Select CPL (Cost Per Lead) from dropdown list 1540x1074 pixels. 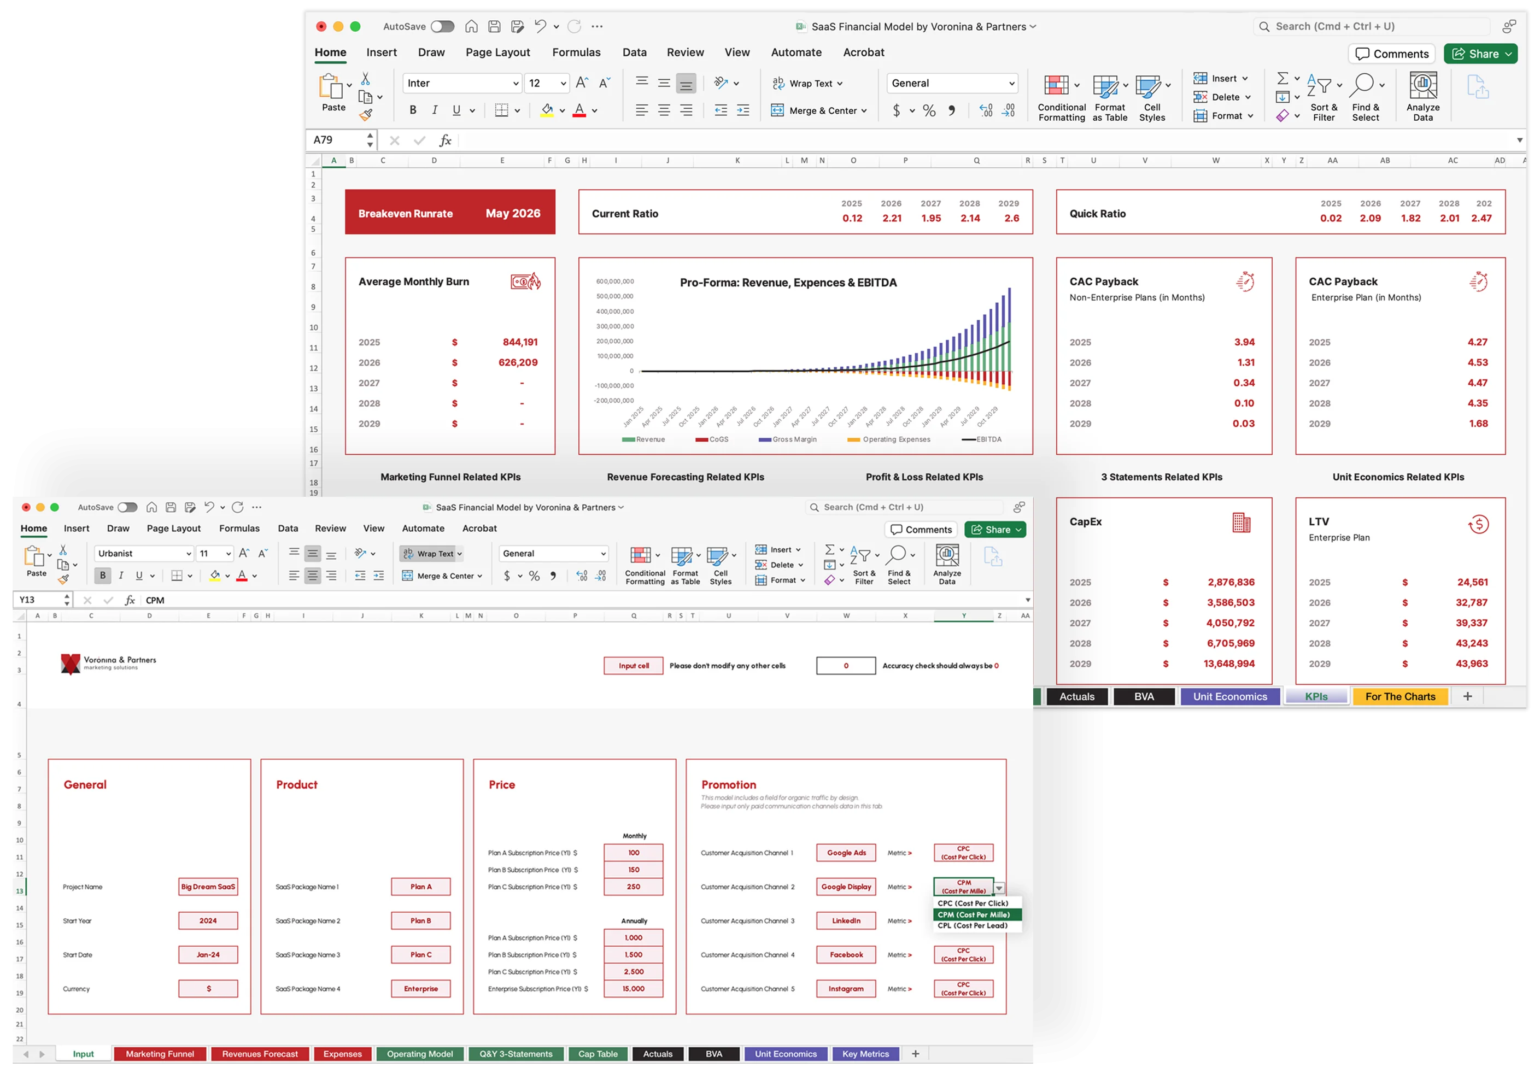point(972,926)
